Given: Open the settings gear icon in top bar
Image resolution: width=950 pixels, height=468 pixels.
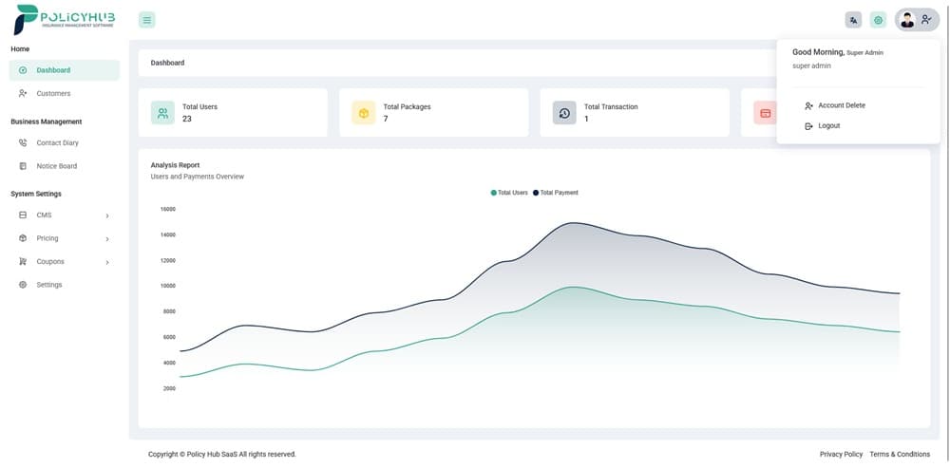Looking at the screenshot, I should (x=878, y=20).
